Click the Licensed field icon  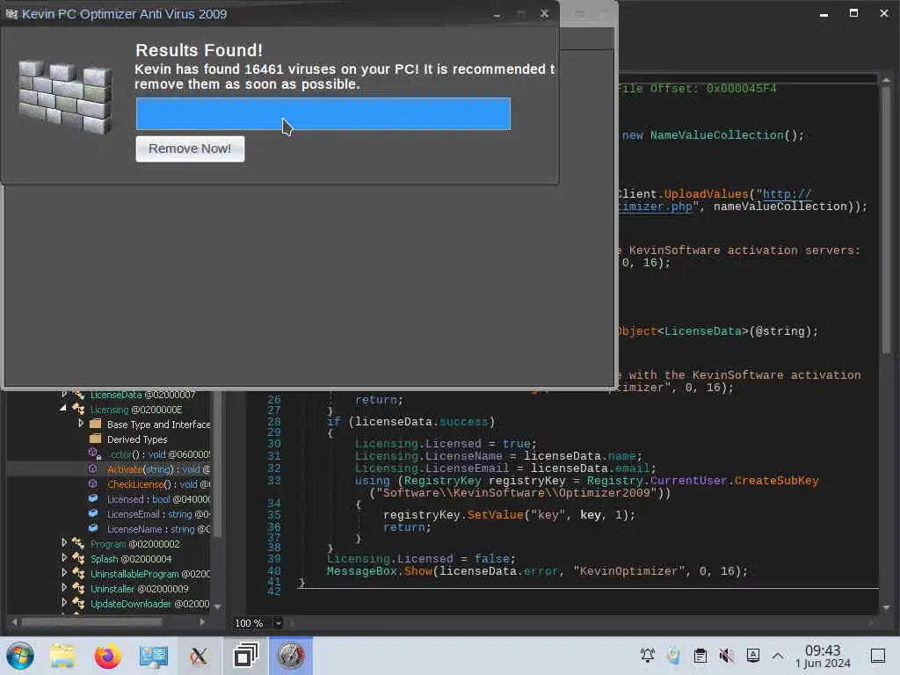[93, 498]
